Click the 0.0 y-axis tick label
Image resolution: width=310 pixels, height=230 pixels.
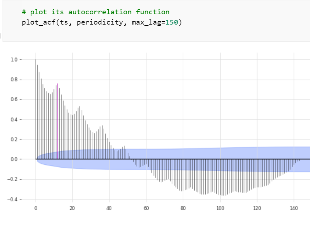tap(14, 159)
